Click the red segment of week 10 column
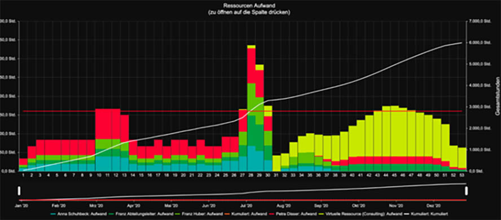The height and width of the screenshot is (220, 501). (x=100, y=124)
